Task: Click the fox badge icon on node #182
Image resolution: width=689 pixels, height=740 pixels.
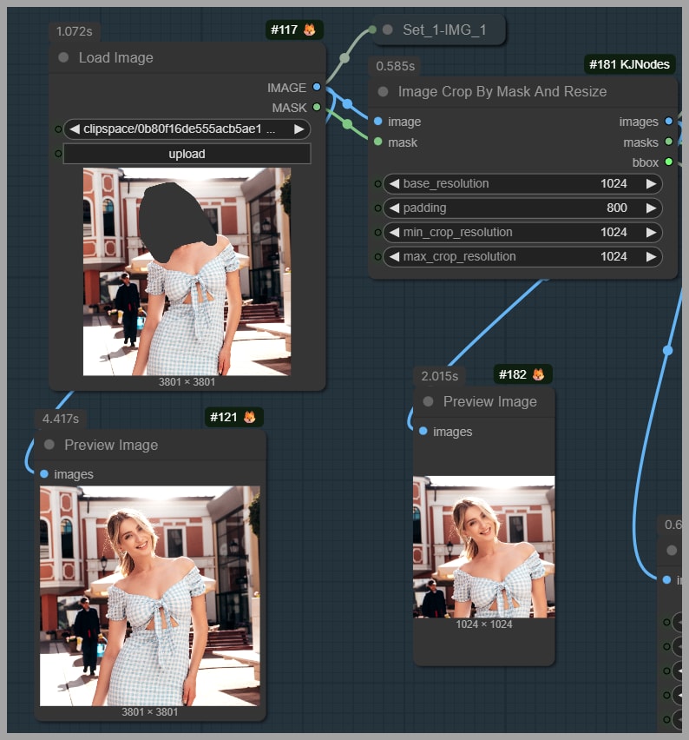Action: coord(538,374)
